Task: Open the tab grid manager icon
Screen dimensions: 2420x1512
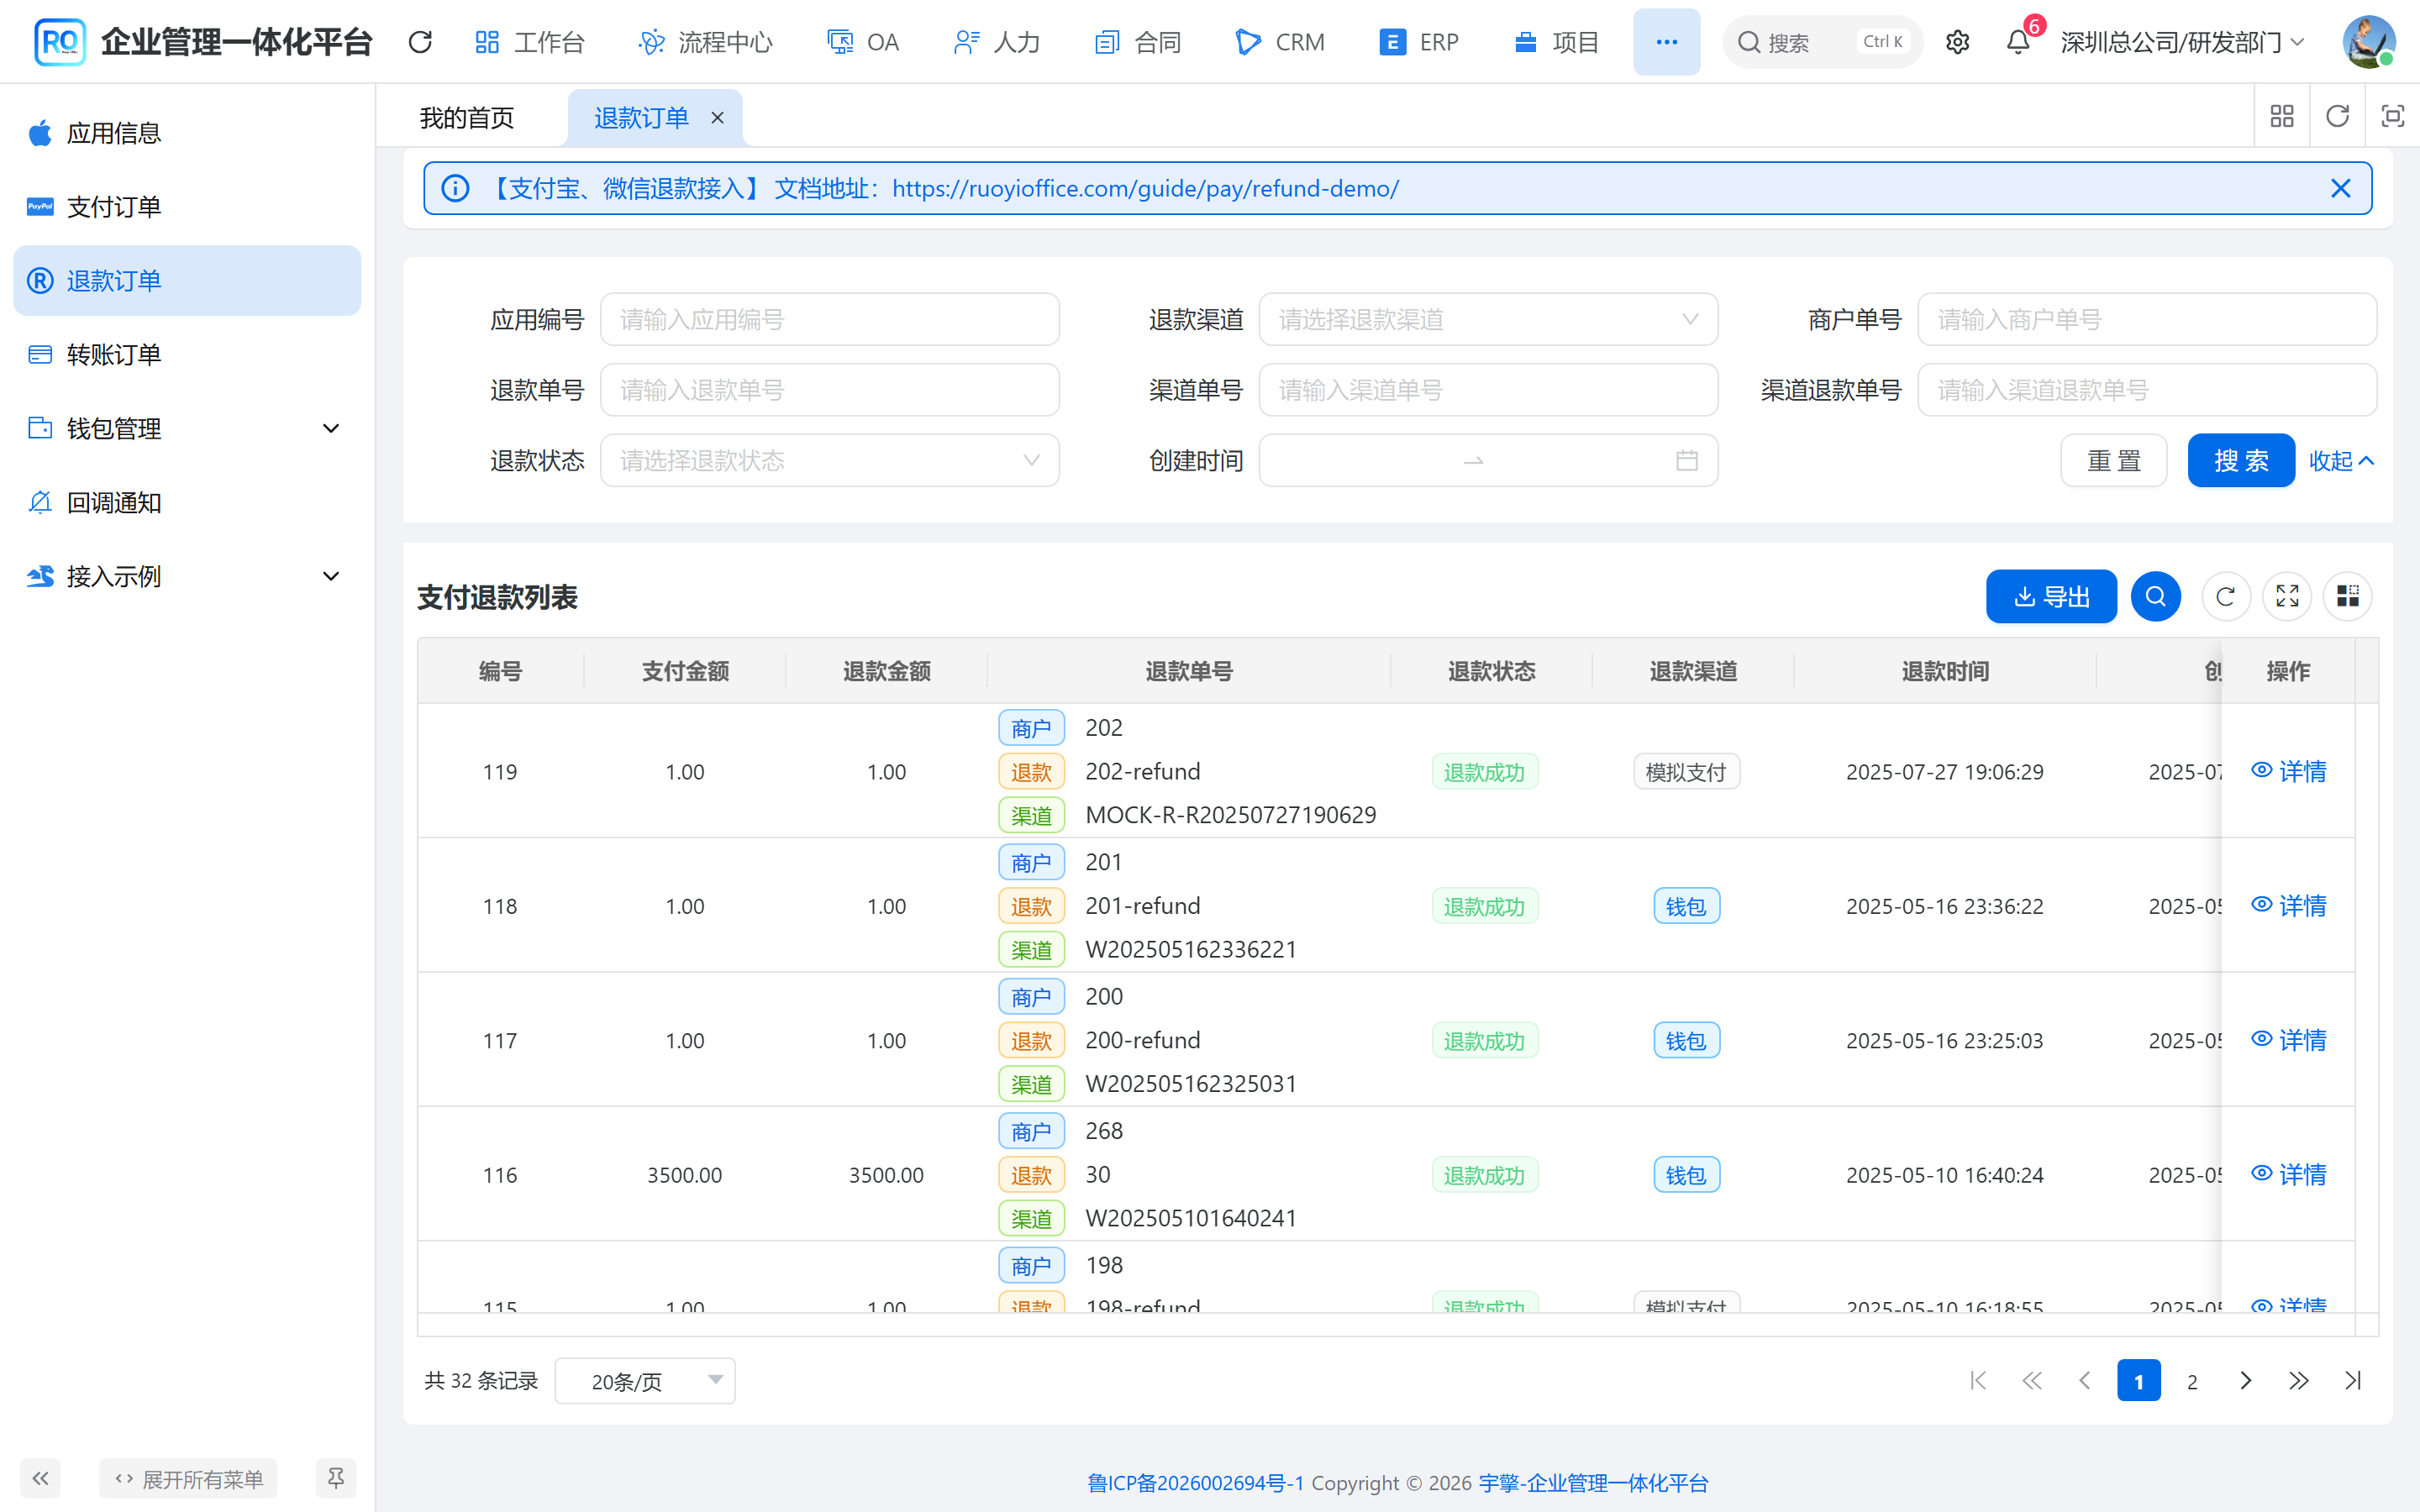Action: click(x=2282, y=117)
